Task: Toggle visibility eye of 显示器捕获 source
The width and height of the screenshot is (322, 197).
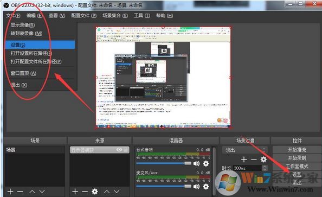Action: pyautogui.click(x=119, y=150)
